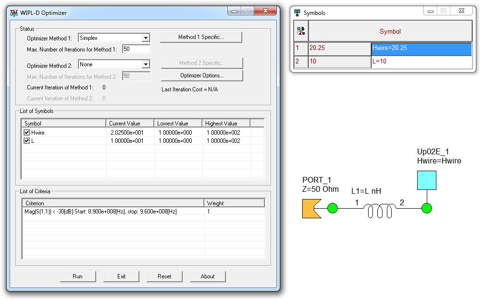
Task: Select the orange PORT_1 port symbol
Action: (312, 209)
